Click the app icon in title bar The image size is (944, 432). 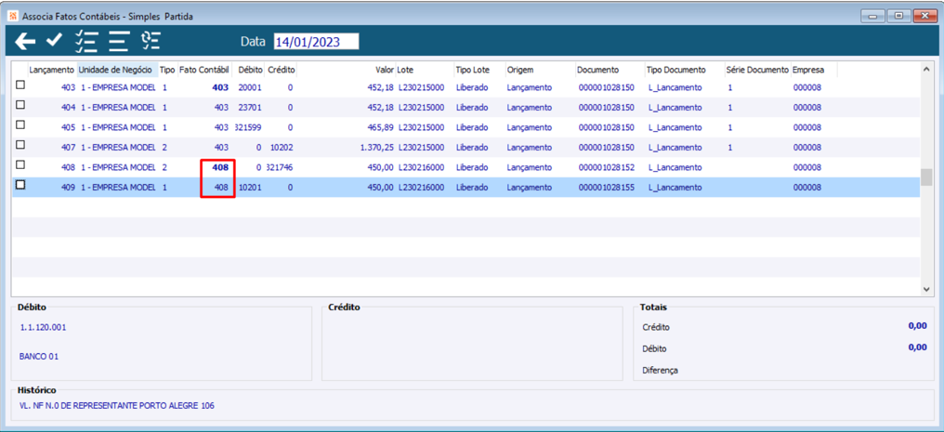[x=11, y=16]
